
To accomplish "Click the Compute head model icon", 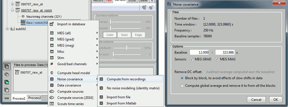I will coord(52,73).
